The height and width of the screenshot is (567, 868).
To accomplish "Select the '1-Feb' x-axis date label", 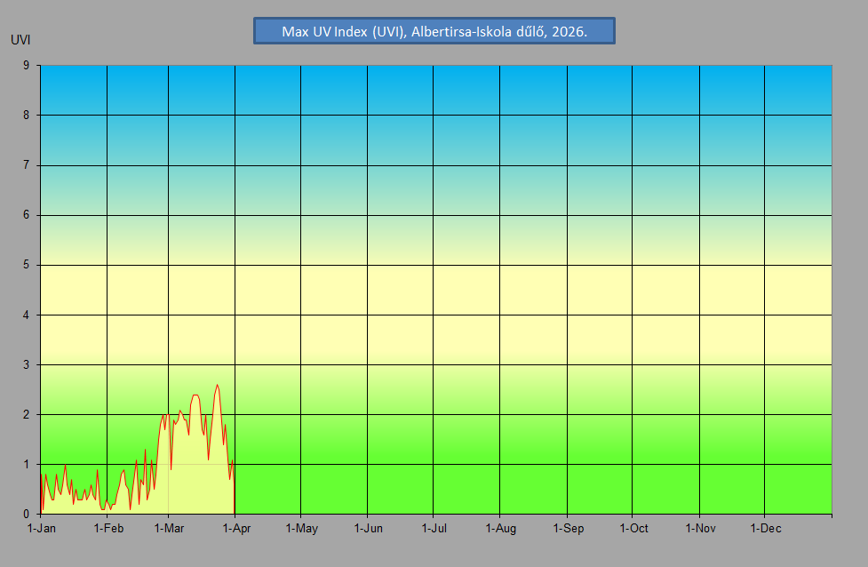I will click(108, 529).
